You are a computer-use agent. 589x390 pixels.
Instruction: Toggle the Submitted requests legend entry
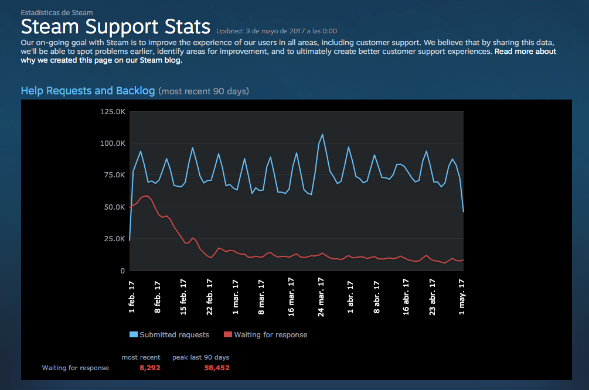click(169, 334)
